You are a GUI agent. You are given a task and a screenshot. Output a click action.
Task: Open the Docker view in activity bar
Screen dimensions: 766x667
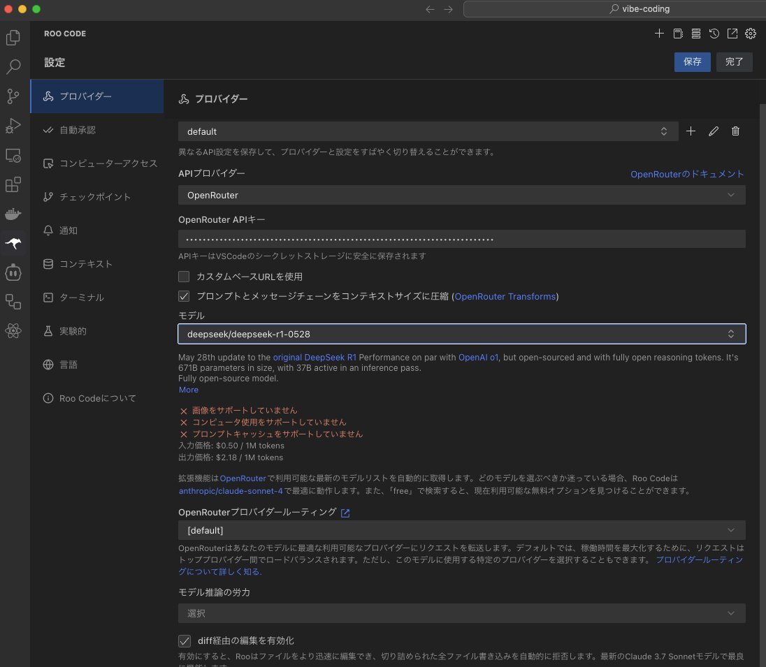pos(13,214)
